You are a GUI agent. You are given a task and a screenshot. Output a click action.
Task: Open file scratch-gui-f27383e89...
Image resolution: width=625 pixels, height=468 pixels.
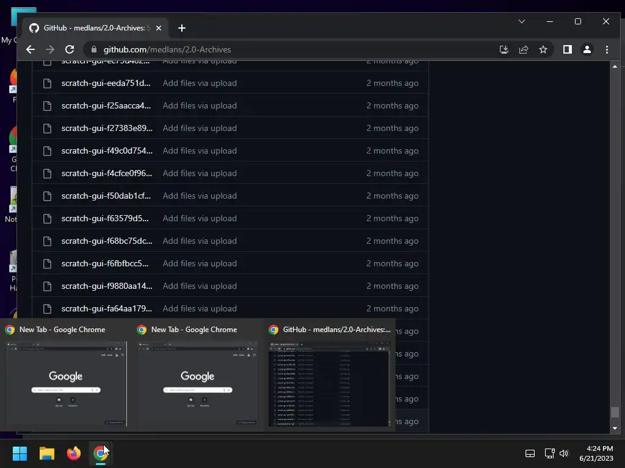pos(107,128)
